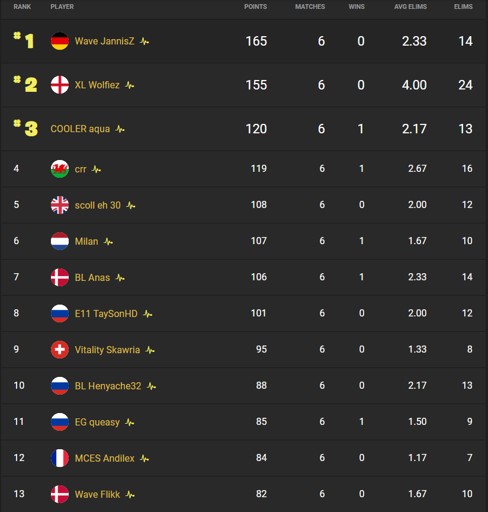Click the flag icon next to BL Henyache32
488x512 pixels.
60,386
